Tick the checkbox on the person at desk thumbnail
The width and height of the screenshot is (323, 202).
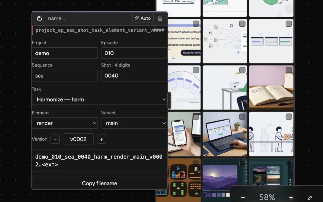(x=242, y=70)
